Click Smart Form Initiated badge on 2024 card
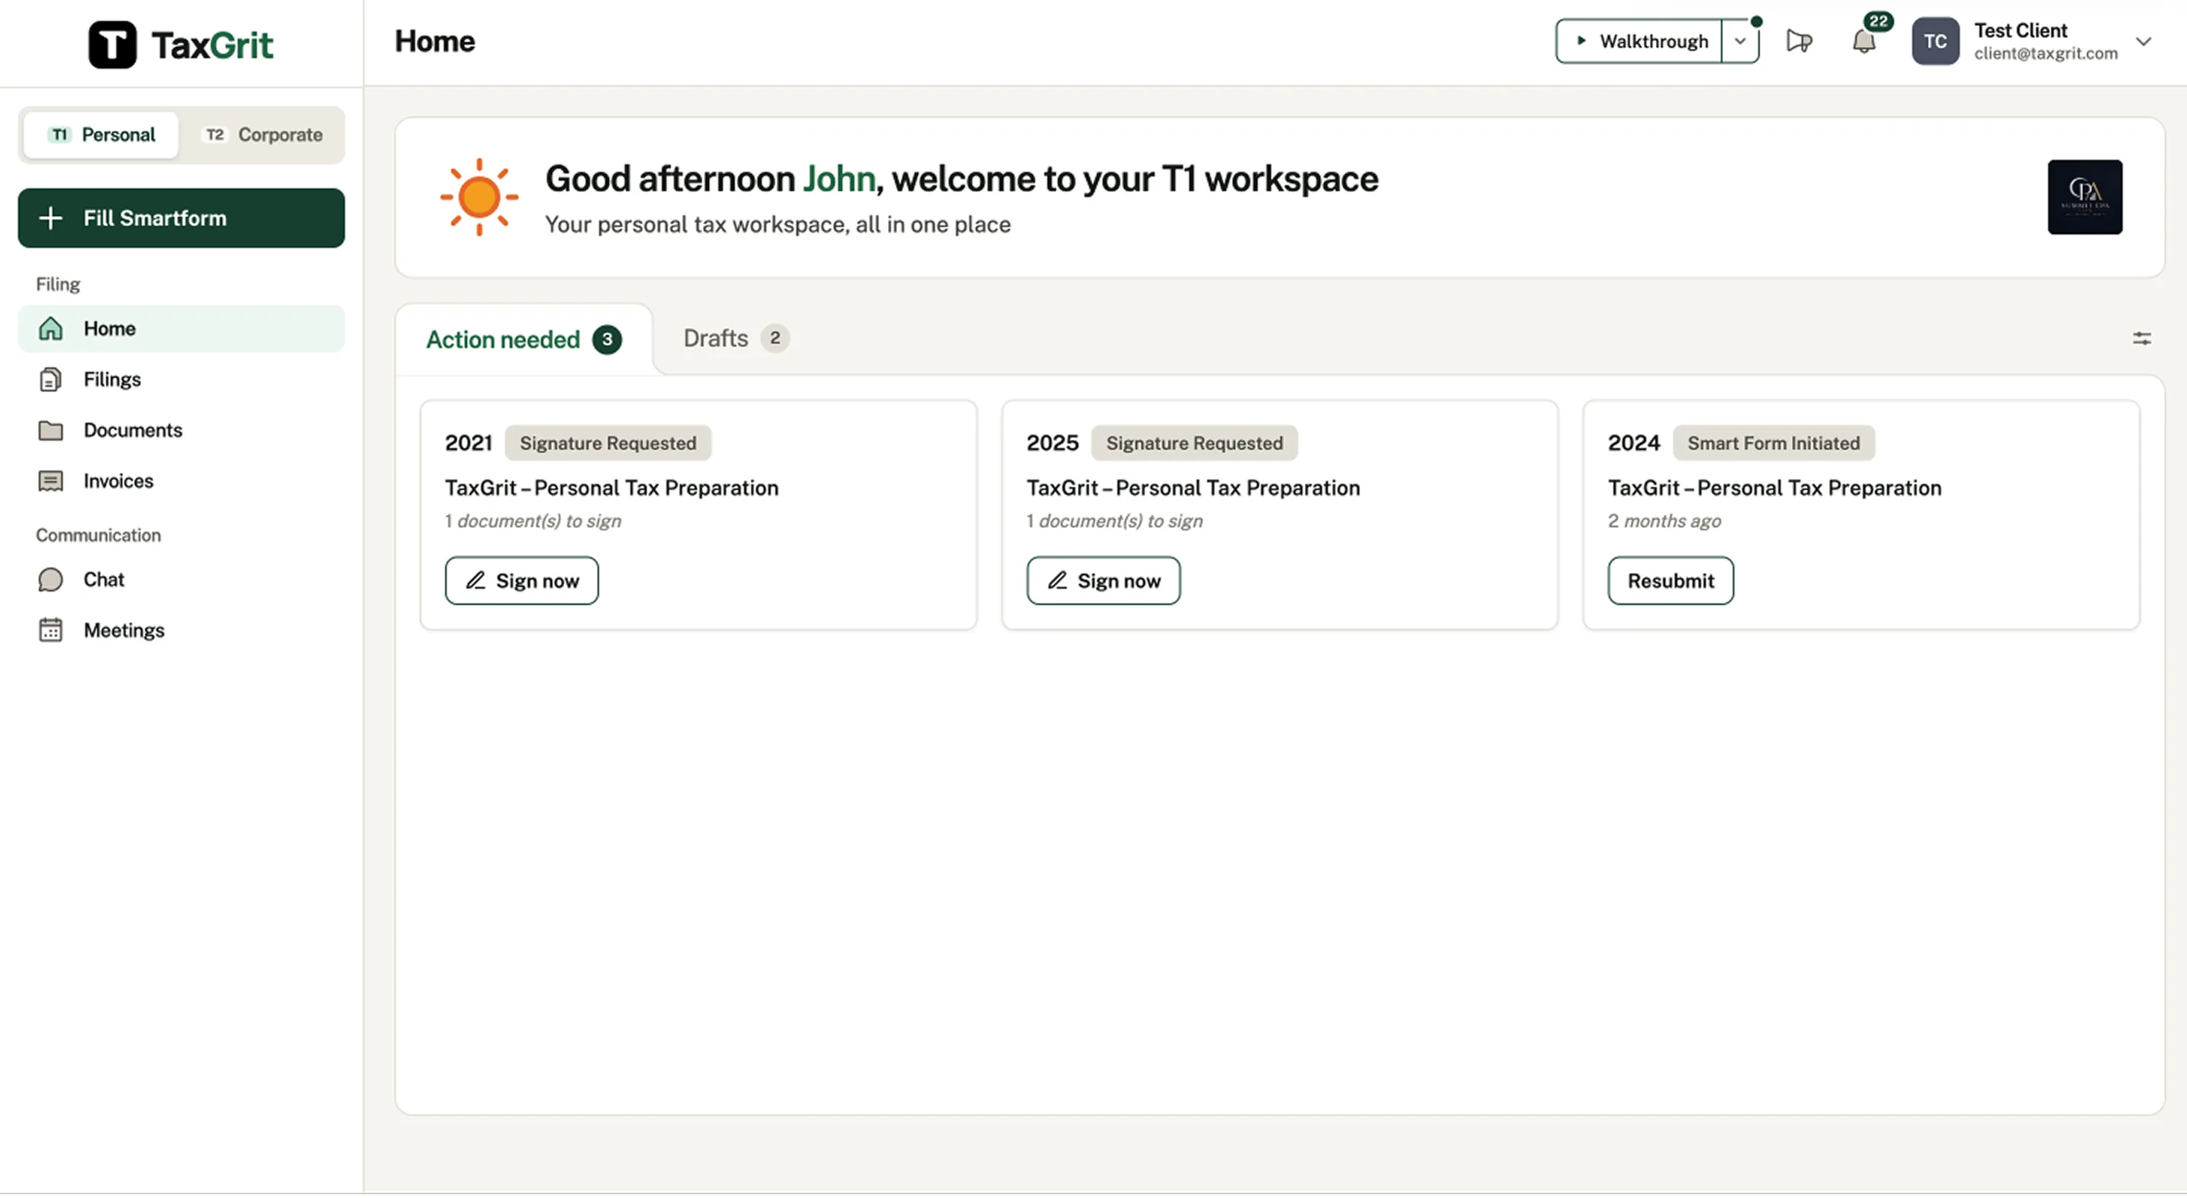 click(1772, 443)
